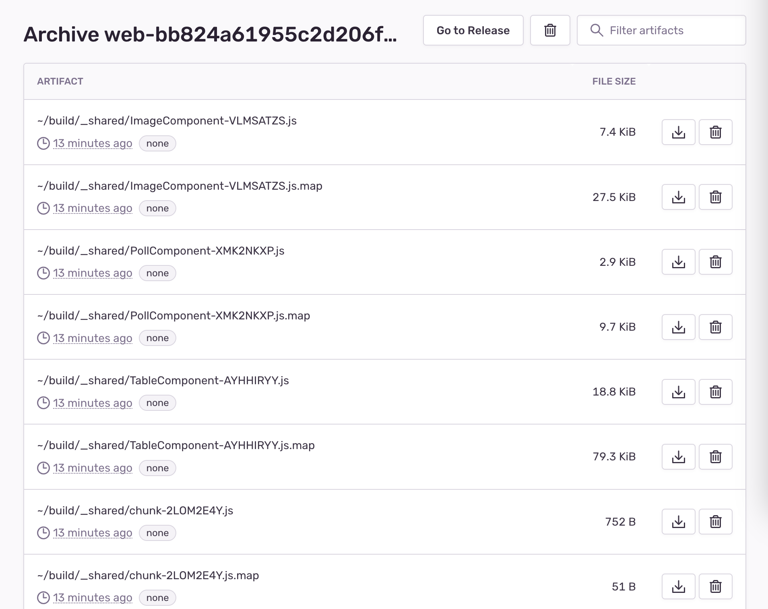Click the ~/build/_shared/PollComponent-XMK2NKXP.js file name
This screenshot has height=609, width=768.
click(161, 251)
